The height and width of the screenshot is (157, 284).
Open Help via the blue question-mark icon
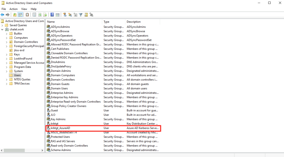[x=52, y=15]
